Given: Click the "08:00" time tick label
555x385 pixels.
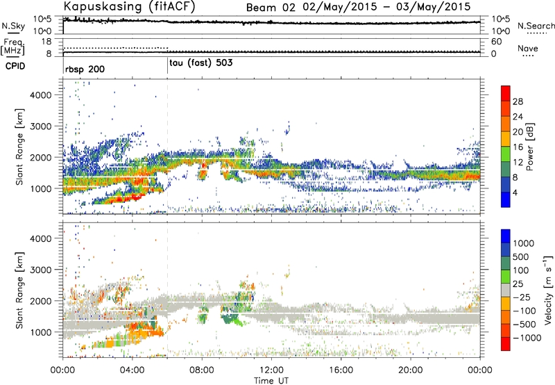Looking at the screenshot, I should pyautogui.click(x=202, y=370).
